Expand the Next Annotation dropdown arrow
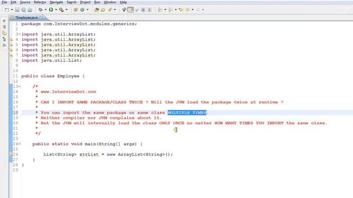This screenshot has height=198, width=353. click(165, 10)
